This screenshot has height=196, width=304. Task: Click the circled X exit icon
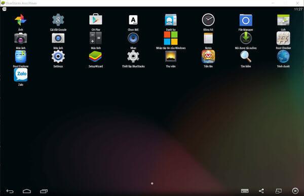tap(295, 191)
